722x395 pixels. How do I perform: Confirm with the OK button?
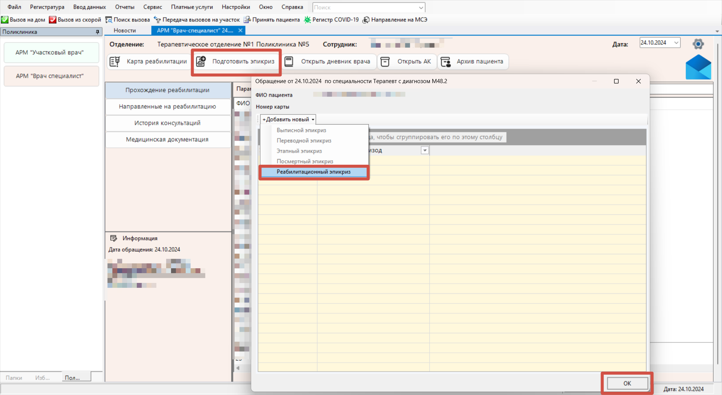(627, 383)
